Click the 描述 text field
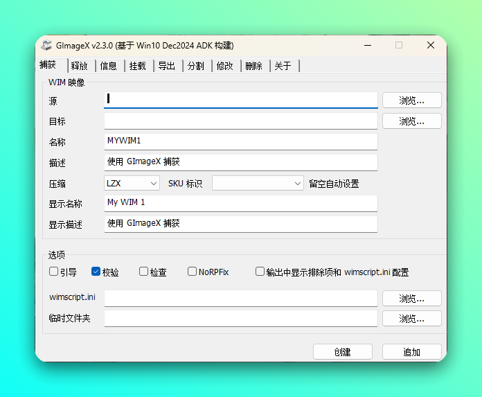The image size is (482, 397). 241,162
